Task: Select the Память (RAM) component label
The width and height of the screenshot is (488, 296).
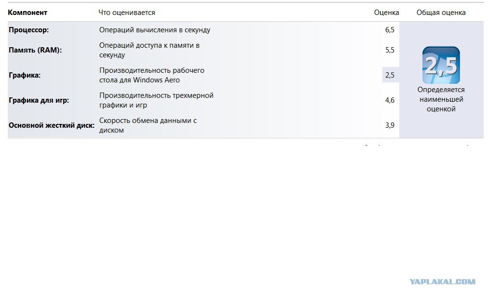Action: pyautogui.click(x=35, y=50)
